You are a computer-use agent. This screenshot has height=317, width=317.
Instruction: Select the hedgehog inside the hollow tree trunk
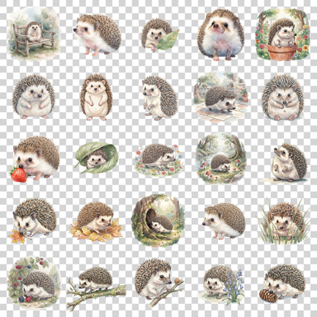[x=158, y=220]
